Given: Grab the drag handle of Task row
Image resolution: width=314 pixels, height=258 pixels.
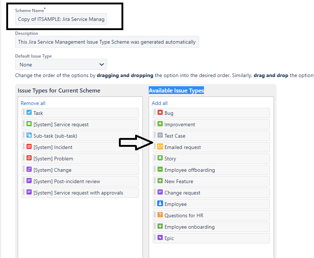Looking at the screenshot, I should [24, 112].
